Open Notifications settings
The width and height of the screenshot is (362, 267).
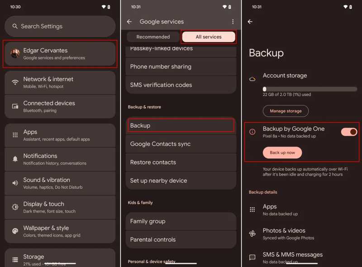[60, 159]
